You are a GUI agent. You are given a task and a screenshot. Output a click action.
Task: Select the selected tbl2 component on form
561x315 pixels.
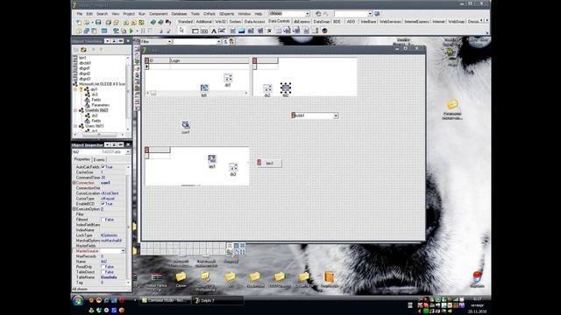click(286, 87)
